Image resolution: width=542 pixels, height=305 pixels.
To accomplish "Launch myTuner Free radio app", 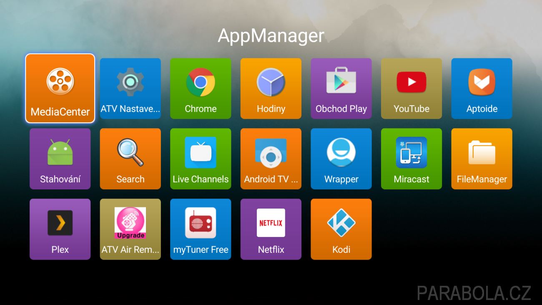I will coord(201,229).
